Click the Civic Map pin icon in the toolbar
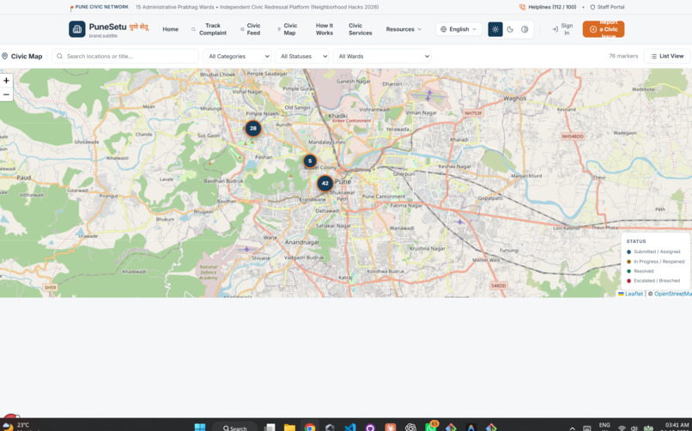This screenshot has width=692, height=431. tap(5, 56)
